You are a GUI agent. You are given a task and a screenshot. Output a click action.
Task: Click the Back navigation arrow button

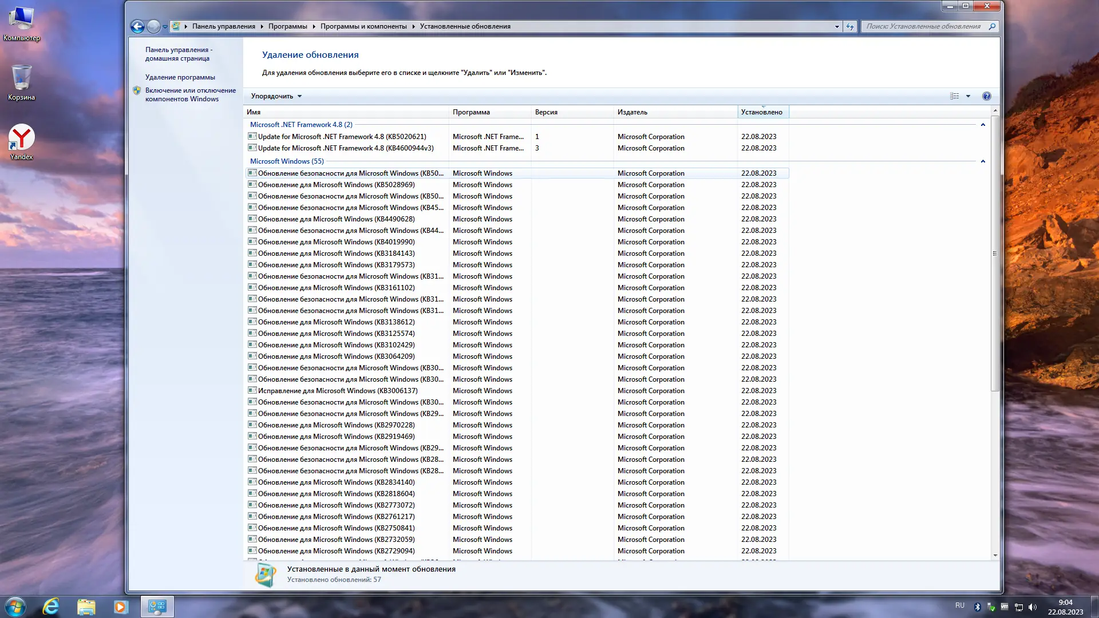137,26
